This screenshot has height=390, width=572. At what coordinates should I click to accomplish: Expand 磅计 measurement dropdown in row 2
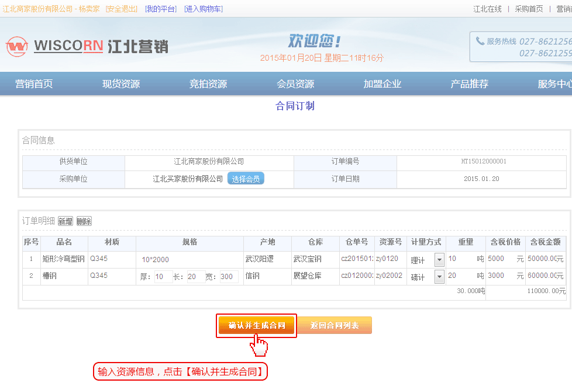439,277
